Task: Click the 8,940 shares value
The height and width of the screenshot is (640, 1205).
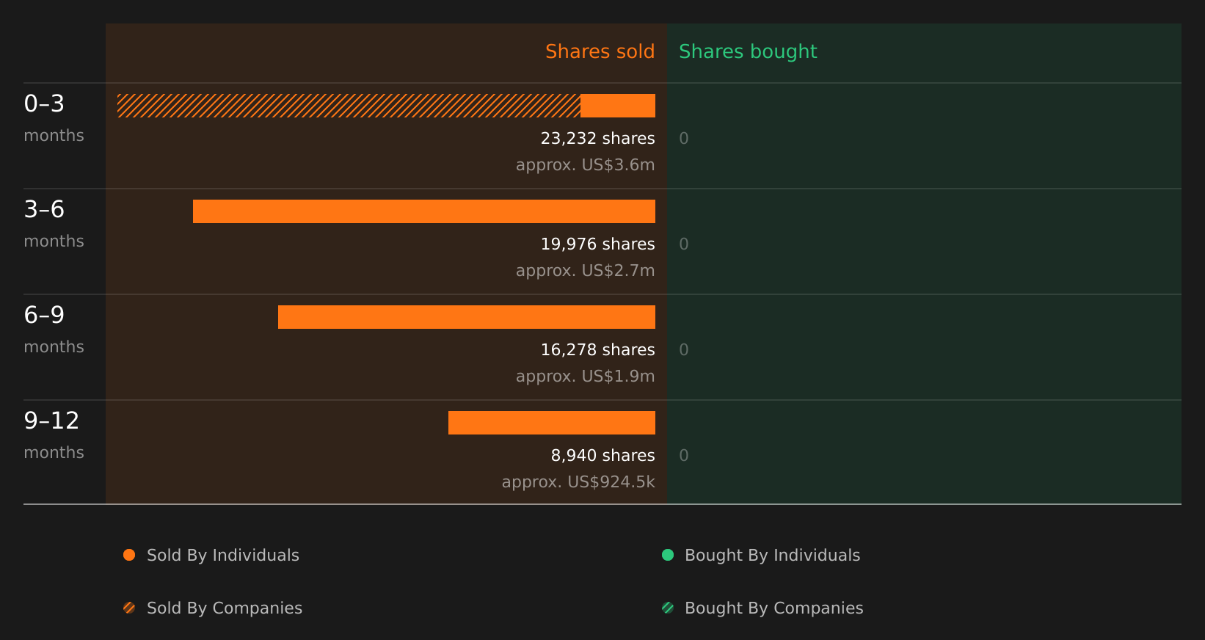Action: pos(602,456)
